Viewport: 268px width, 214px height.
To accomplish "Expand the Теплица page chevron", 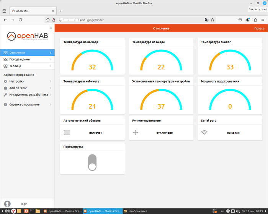I will click(x=51, y=66).
